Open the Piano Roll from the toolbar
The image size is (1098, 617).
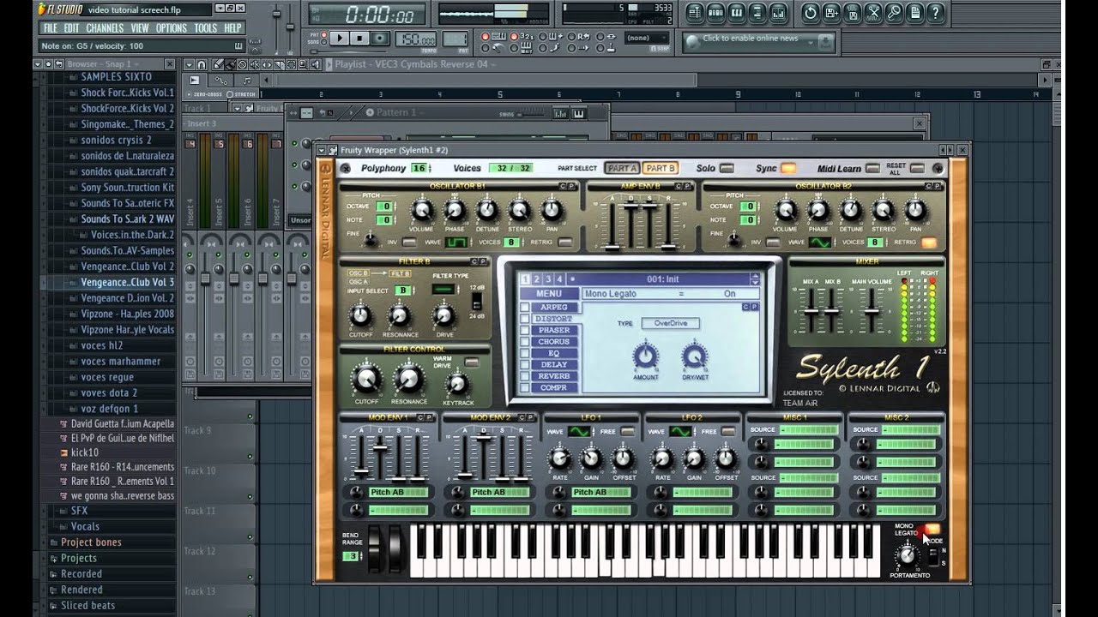736,13
